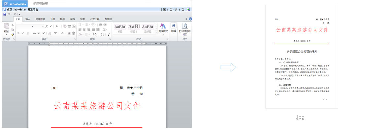
Task: Click the blue help question mark icon
Action: pyautogui.click(x=190, y=19)
